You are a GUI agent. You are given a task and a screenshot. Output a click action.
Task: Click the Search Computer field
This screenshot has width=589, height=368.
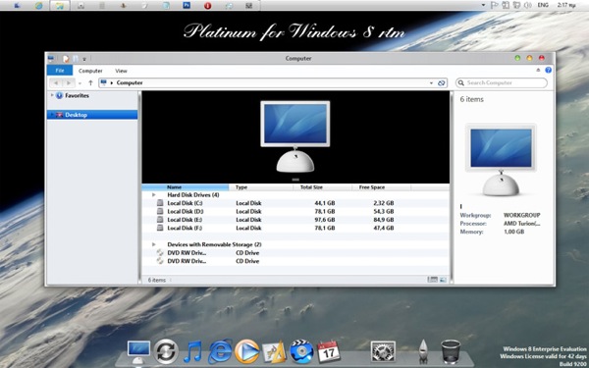tap(502, 82)
